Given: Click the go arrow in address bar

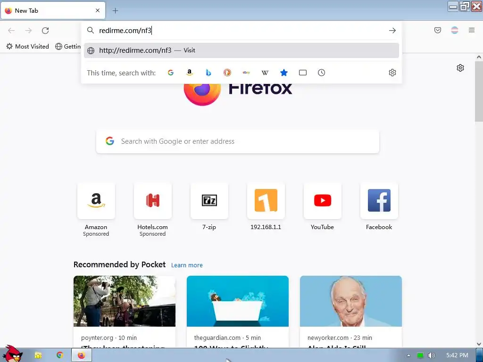Looking at the screenshot, I should [392, 31].
